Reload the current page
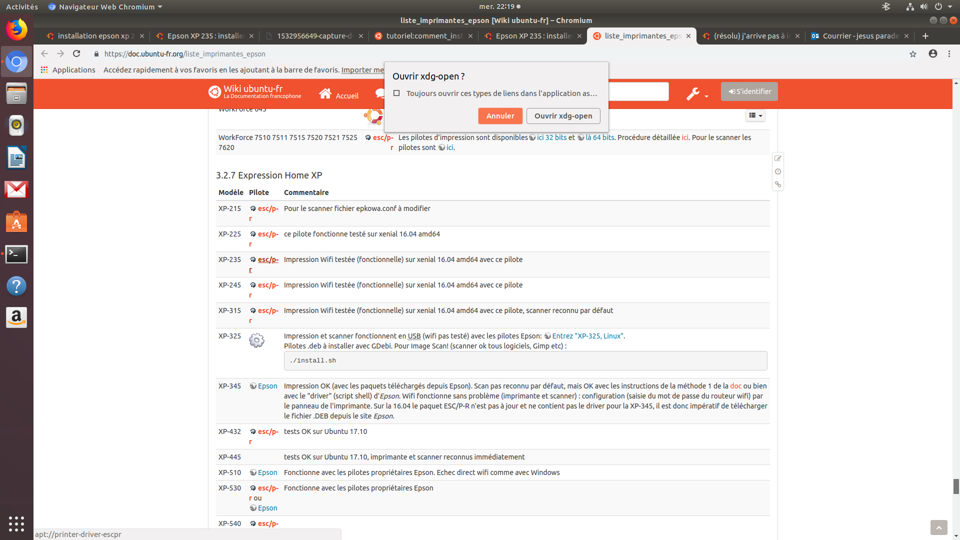This screenshot has width=960, height=540. point(76,53)
